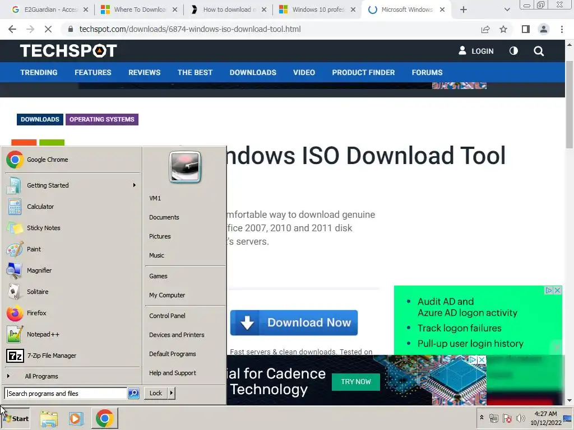Screen dimensions: 574x430
Task: Click the network tray icon
Action: pos(493,418)
